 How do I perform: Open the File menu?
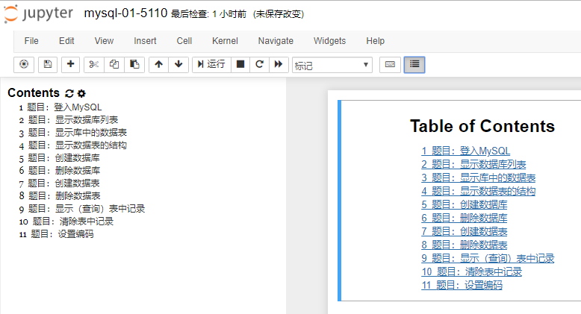pyautogui.click(x=31, y=41)
